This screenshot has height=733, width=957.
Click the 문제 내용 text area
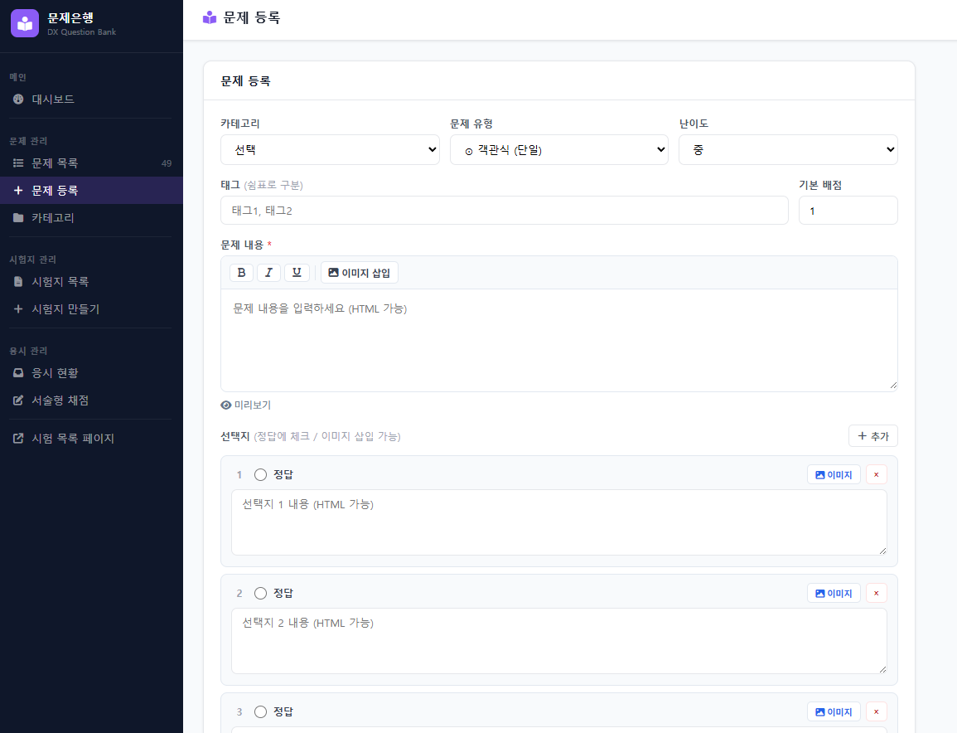(x=559, y=340)
